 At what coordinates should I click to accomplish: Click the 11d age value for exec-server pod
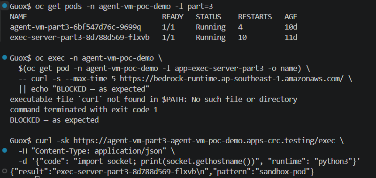291,38
